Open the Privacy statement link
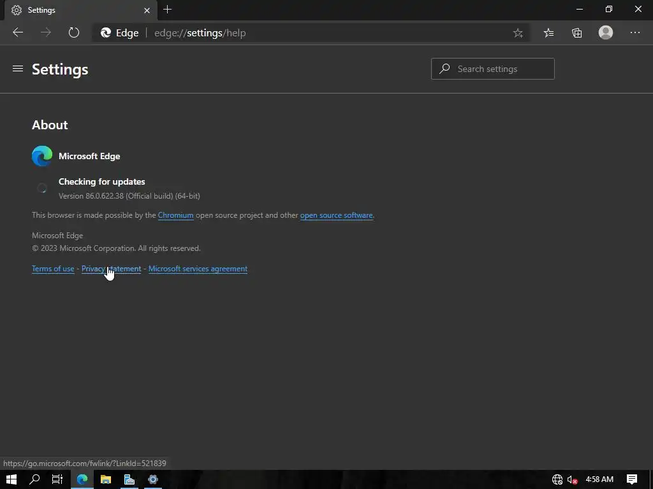 coord(111,269)
